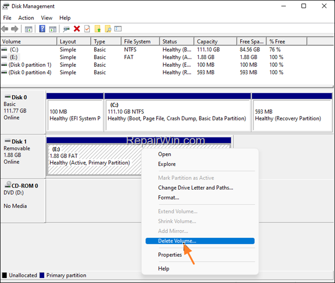Click the black Unallocated legend swatch
This screenshot has height=283, width=335.
coord(4,275)
